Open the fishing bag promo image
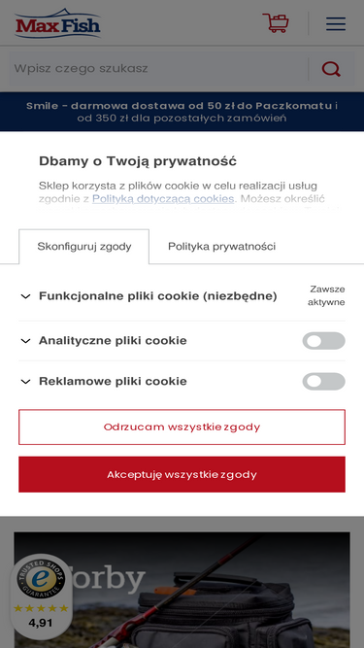Image resolution: width=364 pixels, height=648 pixels. coord(182,590)
